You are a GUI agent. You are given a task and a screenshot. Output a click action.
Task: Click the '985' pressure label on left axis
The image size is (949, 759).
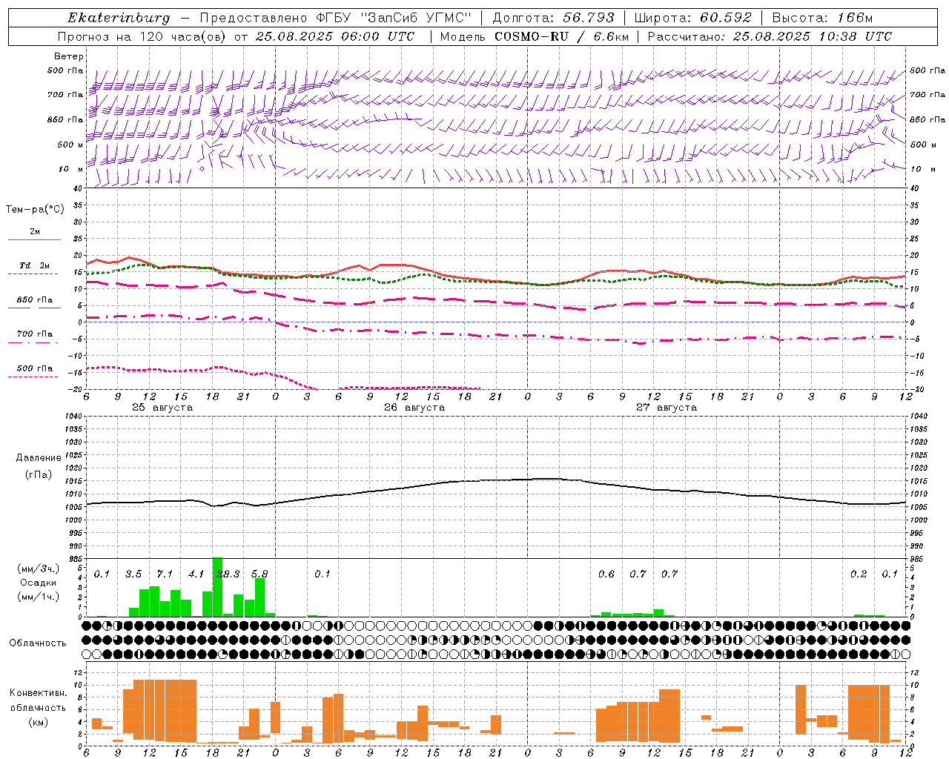(75, 558)
